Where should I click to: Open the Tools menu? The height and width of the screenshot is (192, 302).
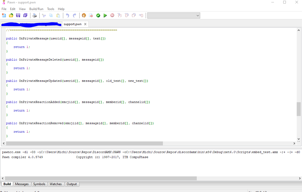click(51, 9)
